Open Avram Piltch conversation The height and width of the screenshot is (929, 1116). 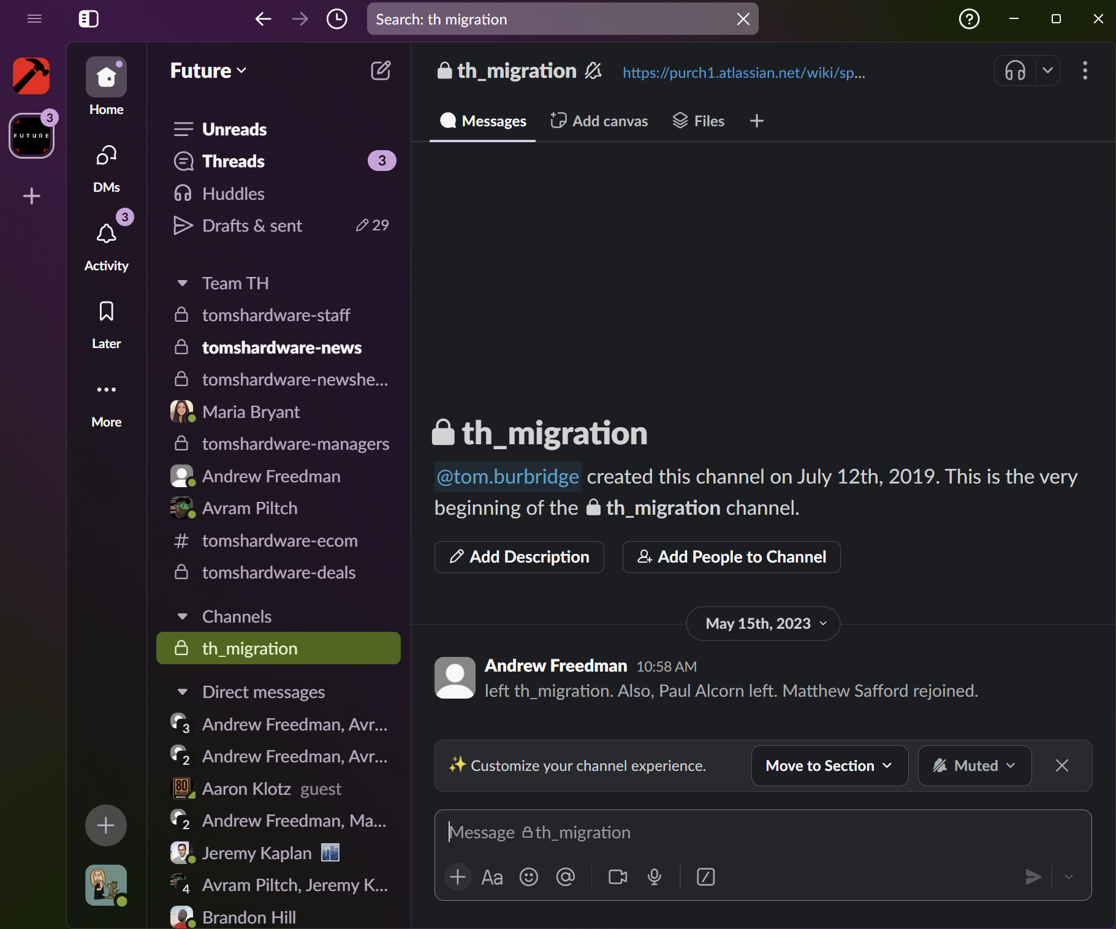pyautogui.click(x=279, y=508)
